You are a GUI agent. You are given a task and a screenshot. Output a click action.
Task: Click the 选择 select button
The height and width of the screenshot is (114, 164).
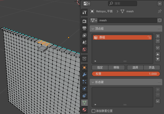[135, 68]
